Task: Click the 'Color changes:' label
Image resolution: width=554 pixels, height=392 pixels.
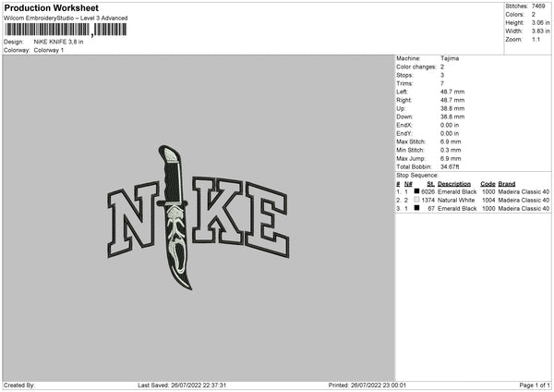Action: pos(416,67)
